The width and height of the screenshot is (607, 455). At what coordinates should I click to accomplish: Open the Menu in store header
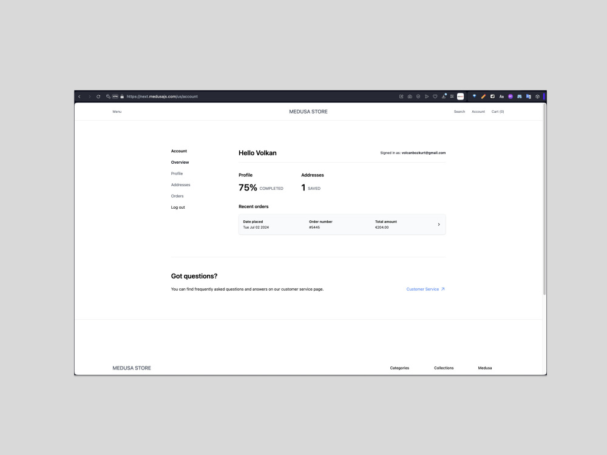pyautogui.click(x=117, y=112)
